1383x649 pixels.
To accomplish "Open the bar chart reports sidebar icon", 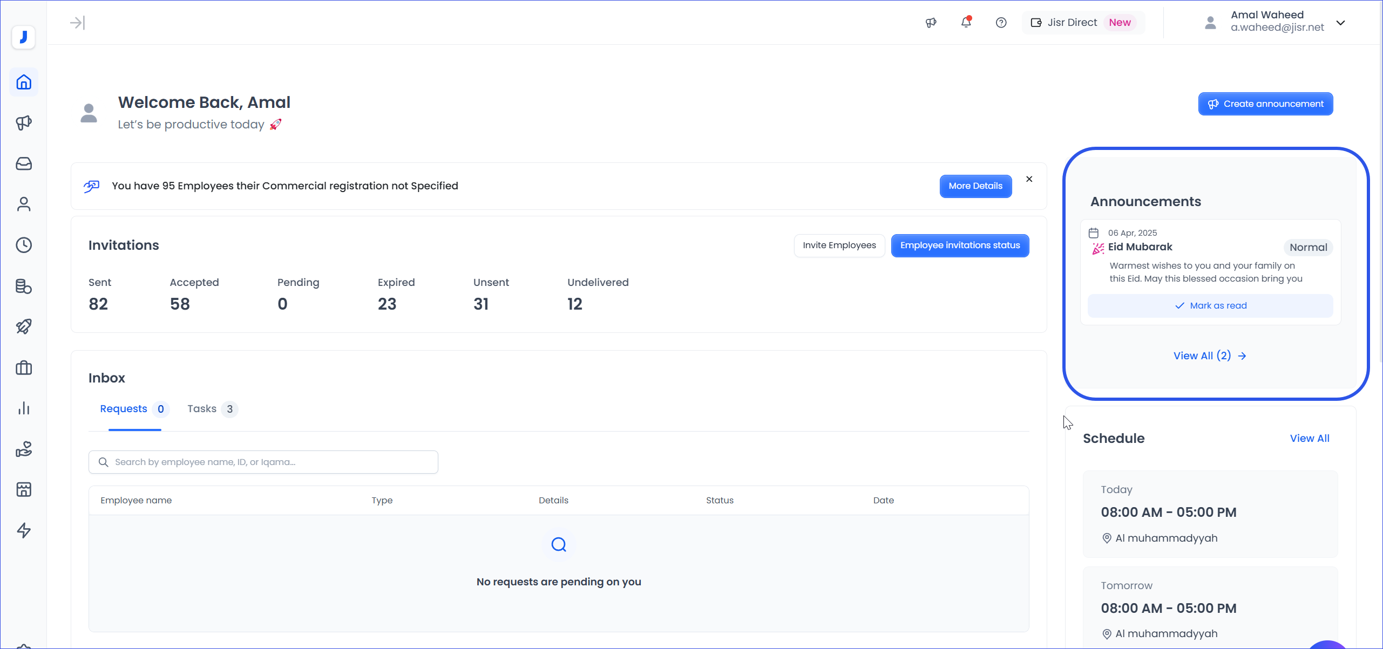I will (24, 408).
